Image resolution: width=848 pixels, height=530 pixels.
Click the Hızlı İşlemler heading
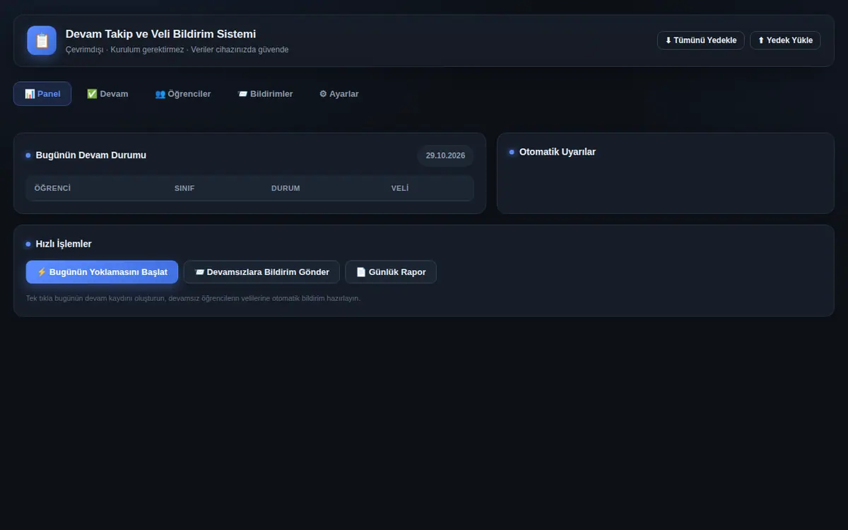pyautogui.click(x=64, y=244)
